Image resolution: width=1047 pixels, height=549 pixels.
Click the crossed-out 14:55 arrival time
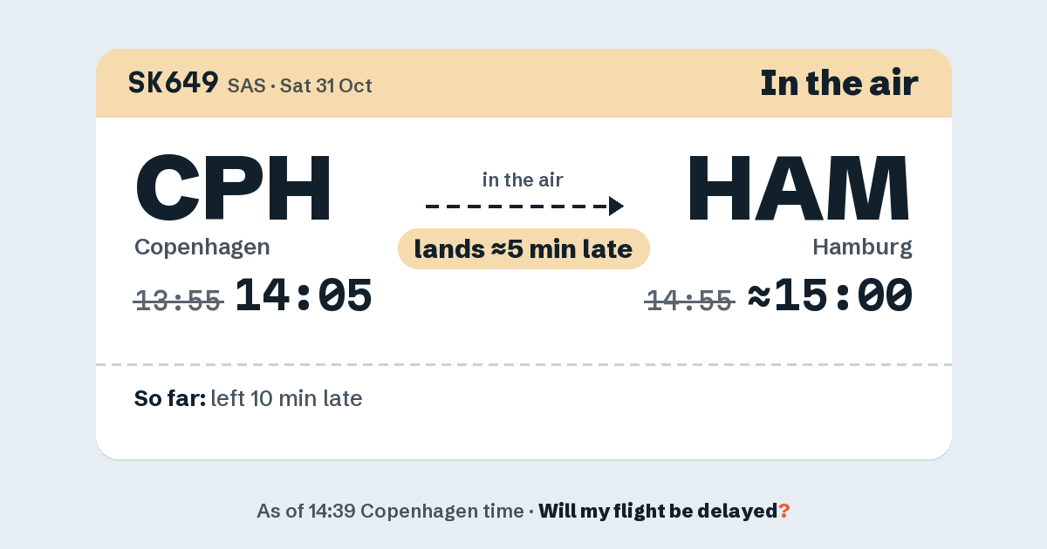pyautogui.click(x=689, y=301)
